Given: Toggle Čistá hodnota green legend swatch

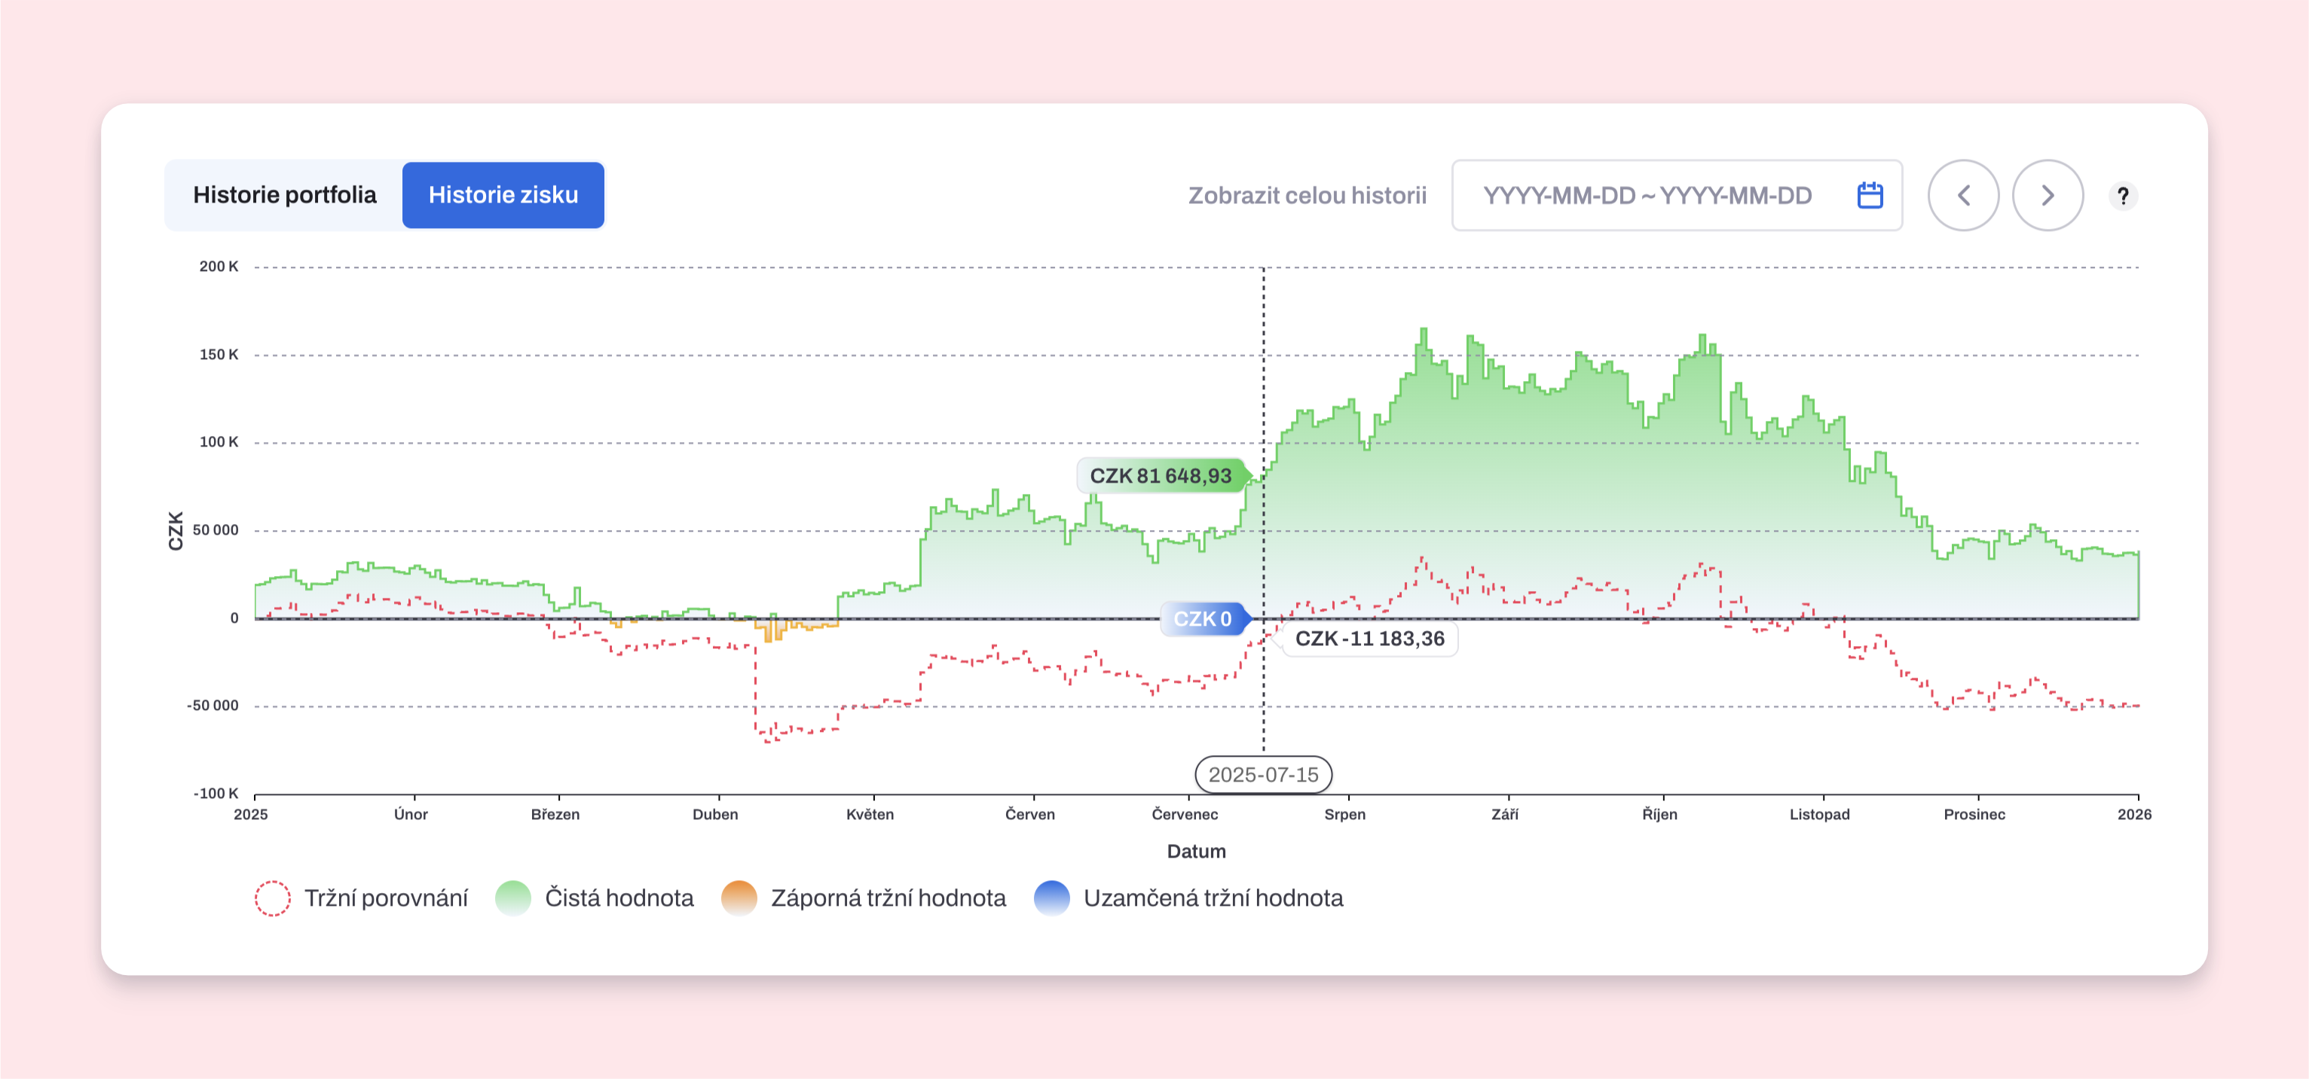Looking at the screenshot, I should [514, 898].
